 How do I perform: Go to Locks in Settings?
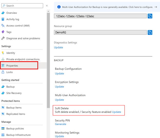click(9, 72)
